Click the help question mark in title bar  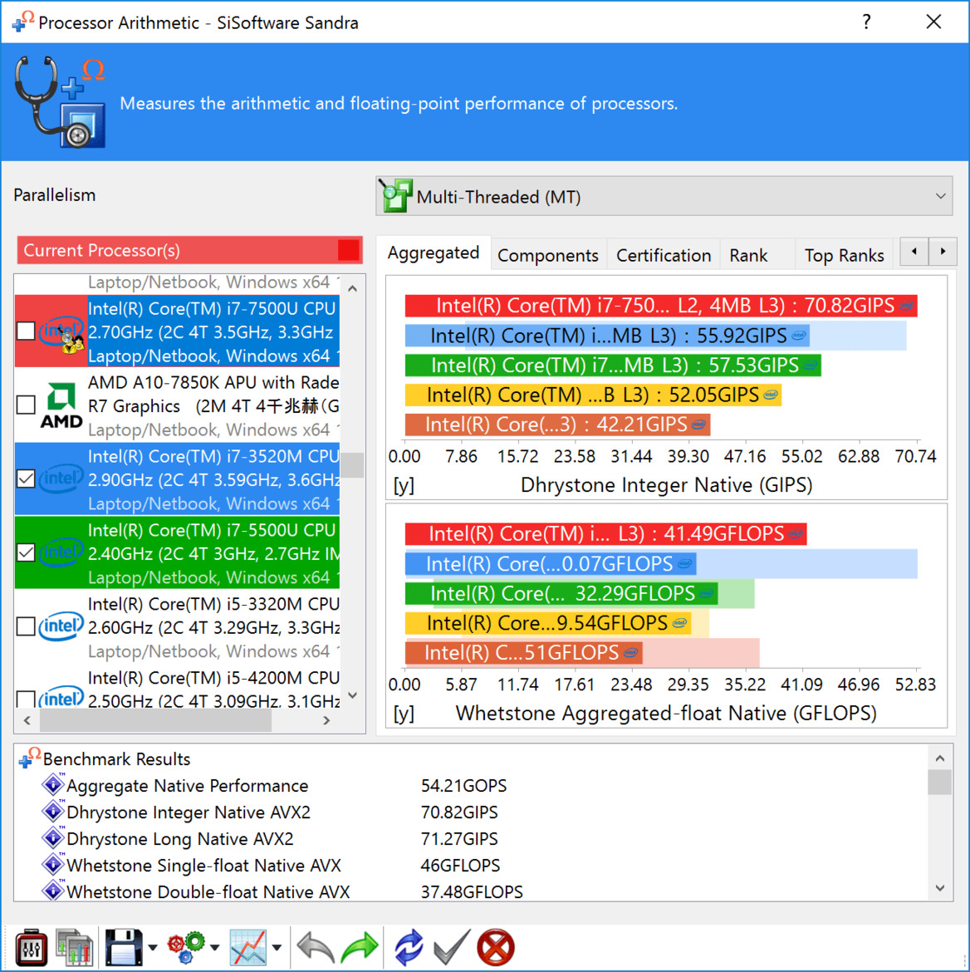coord(866,22)
